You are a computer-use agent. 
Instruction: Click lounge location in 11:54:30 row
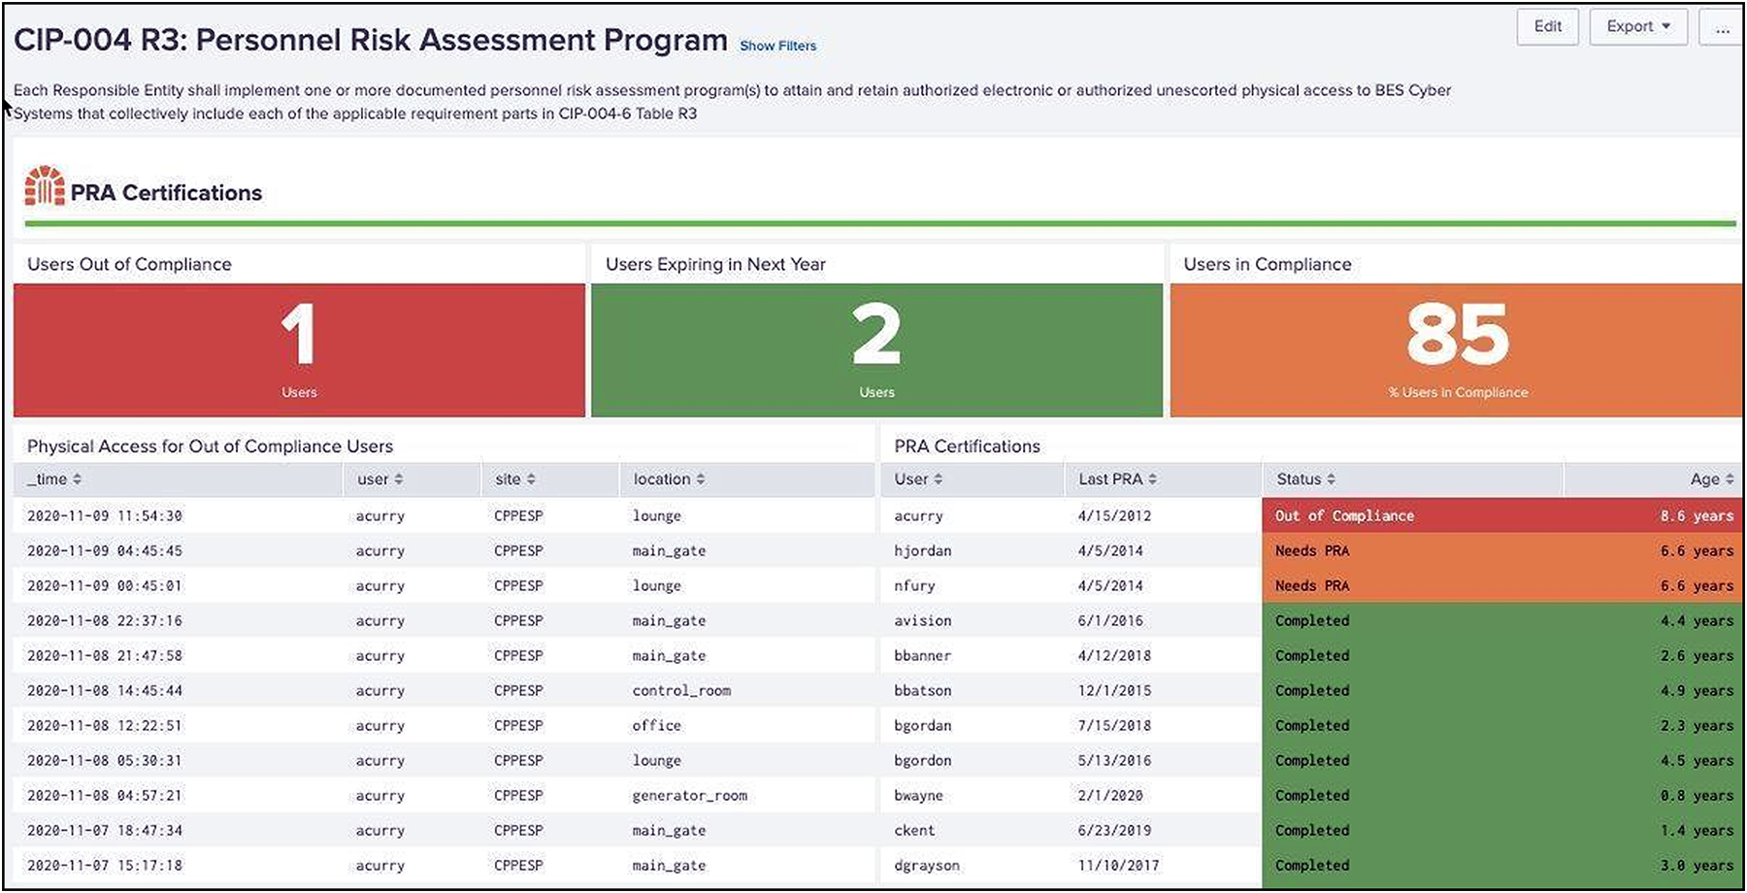[657, 516]
